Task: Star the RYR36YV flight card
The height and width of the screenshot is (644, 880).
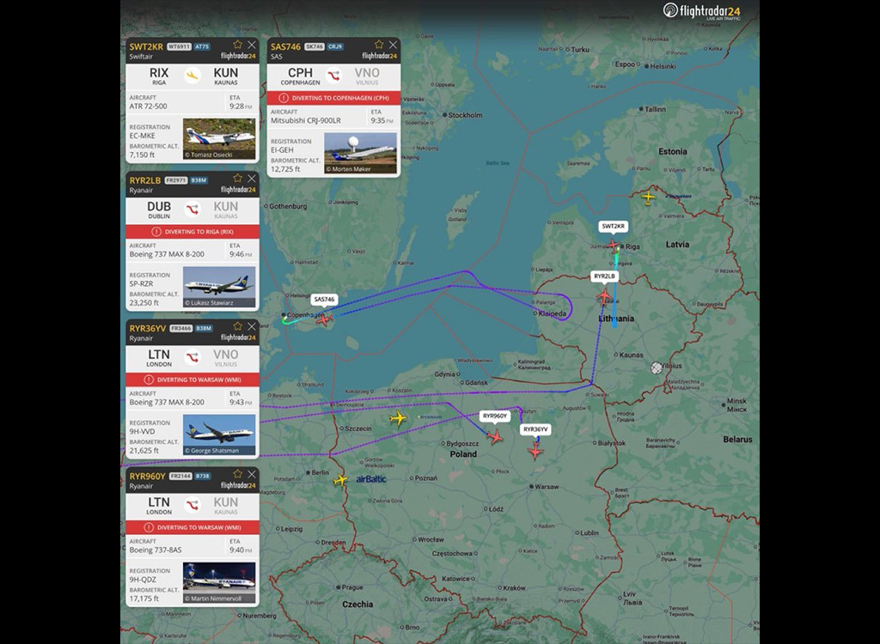Action: (x=238, y=326)
